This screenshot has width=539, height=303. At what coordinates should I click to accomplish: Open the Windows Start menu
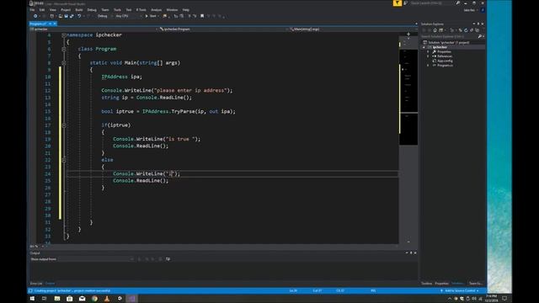(x=32, y=299)
